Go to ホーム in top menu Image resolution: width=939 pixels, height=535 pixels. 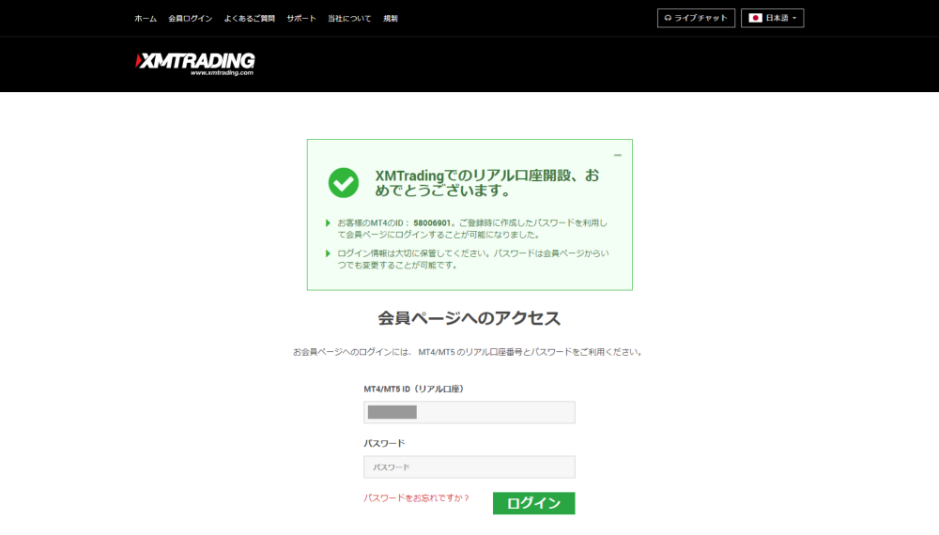tap(146, 19)
